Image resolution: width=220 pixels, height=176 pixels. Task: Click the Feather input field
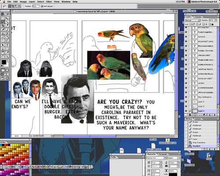(36, 6)
